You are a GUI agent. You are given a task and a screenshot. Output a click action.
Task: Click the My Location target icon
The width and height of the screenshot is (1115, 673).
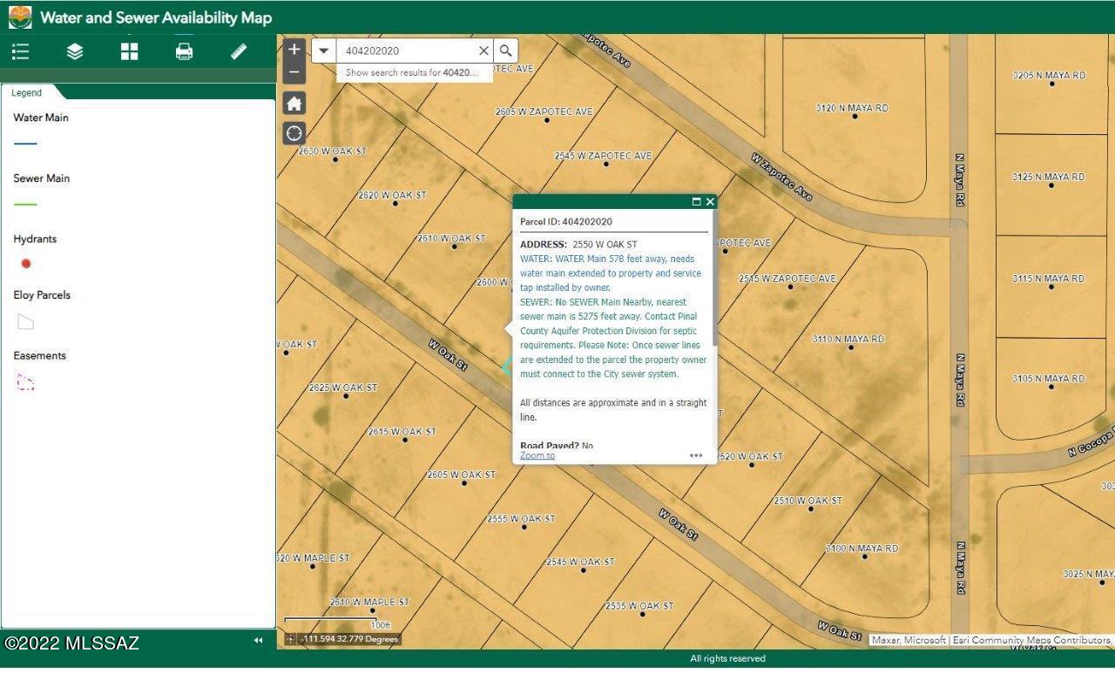click(294, 133)
